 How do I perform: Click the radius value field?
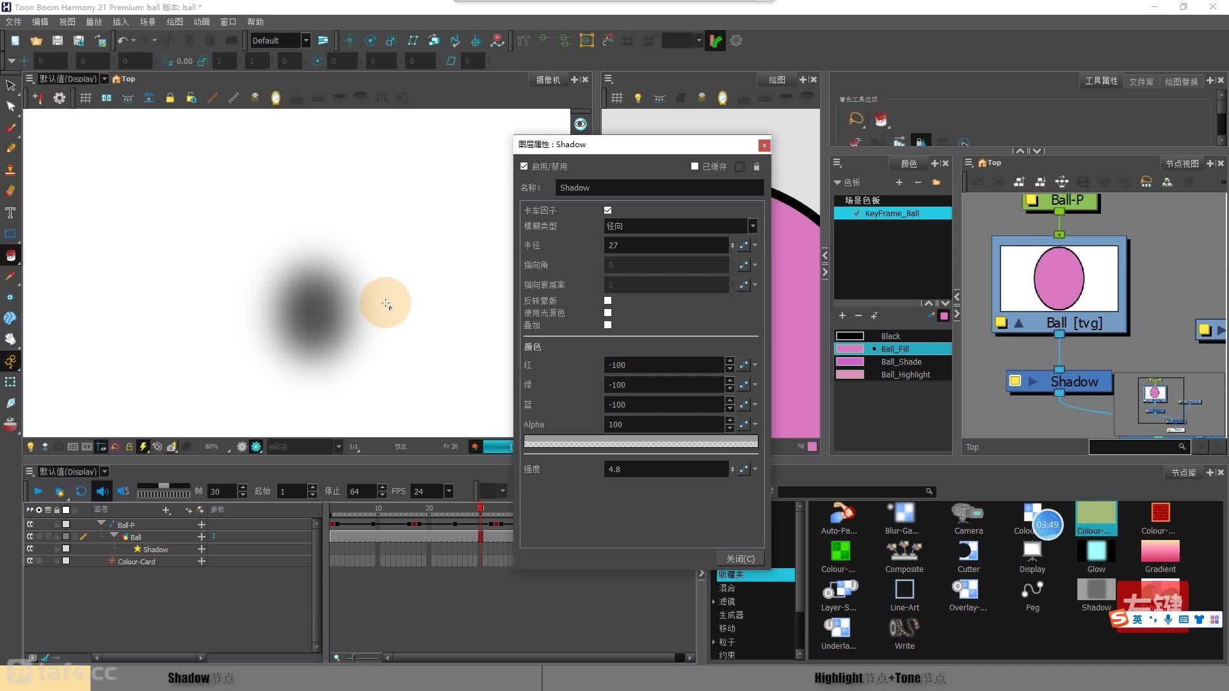click(666, 245)
